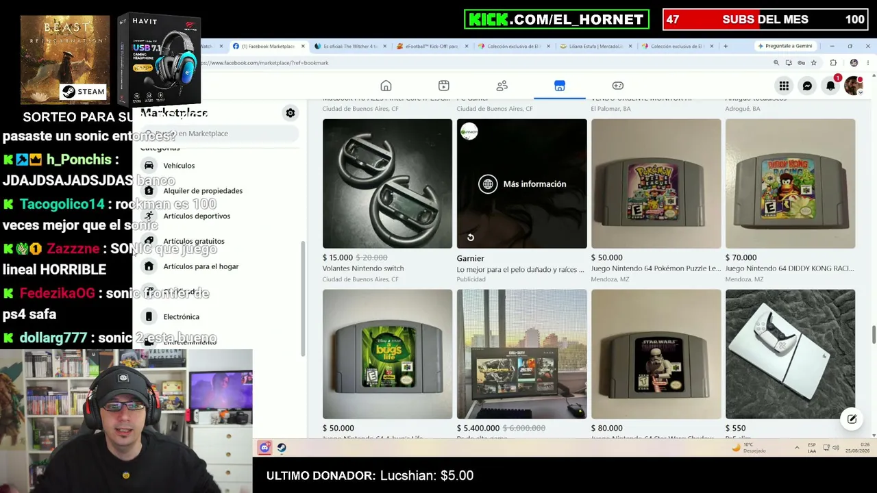Image resolution: width=877 pixels, height=493 pixels.
Task: Click the Electrónica phone icon
Action: coord(149,317)
